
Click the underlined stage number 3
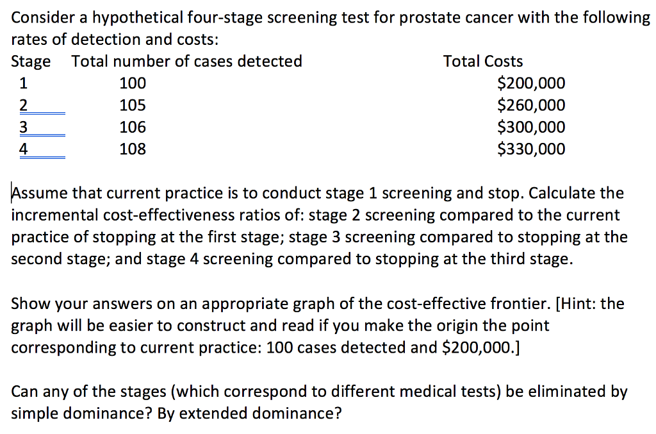coord(24,127)
